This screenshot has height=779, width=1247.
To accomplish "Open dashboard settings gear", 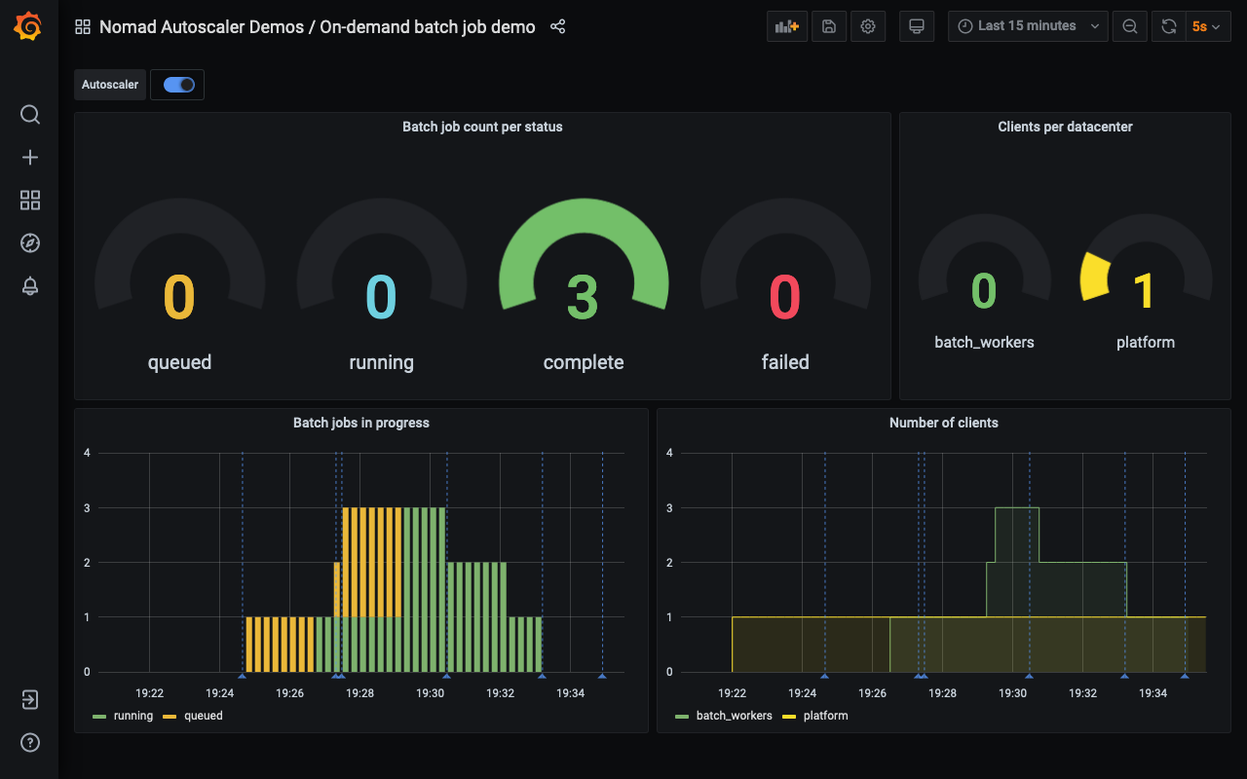I will pos(868,26).
